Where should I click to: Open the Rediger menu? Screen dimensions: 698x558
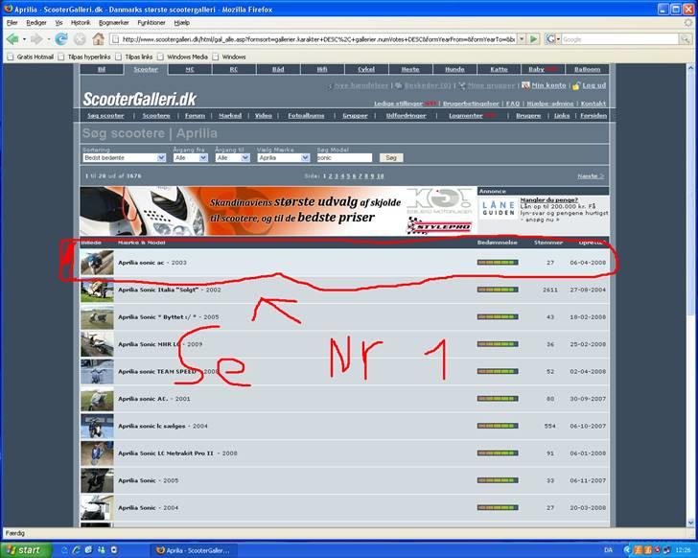click(x=36, y=23)
